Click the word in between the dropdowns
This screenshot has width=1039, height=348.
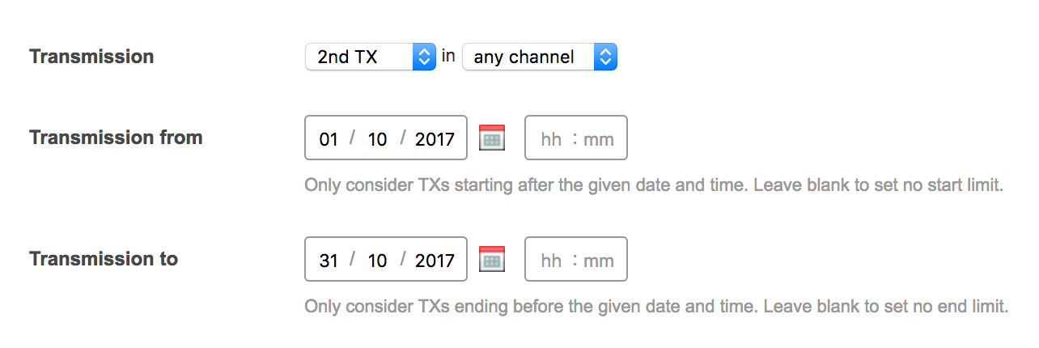coord(448,56)
